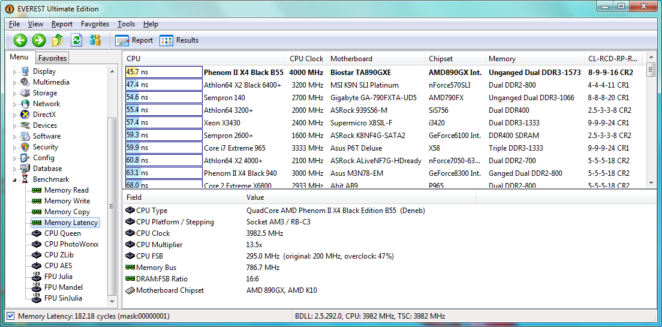Sort by Motherboard column header
This screenshot has width=662, height=327.
pyautogui.click(x=375, y=59)
